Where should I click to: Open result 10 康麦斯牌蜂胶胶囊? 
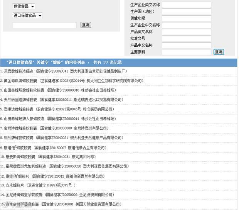click(48, 157)
